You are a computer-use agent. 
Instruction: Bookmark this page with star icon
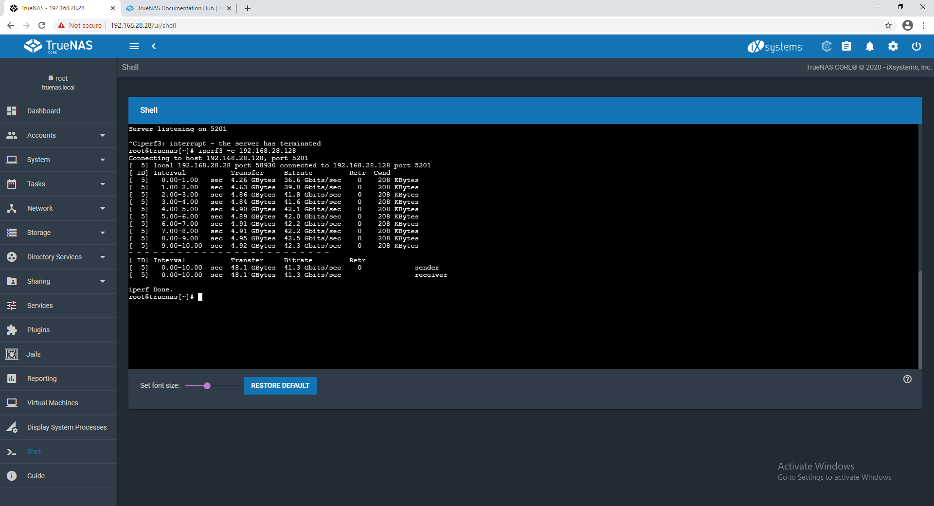pos(888,25)
